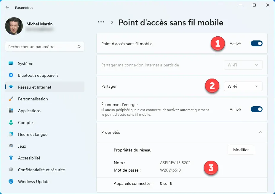Click the Heure et langue clock icon

[x=11, y=134]
